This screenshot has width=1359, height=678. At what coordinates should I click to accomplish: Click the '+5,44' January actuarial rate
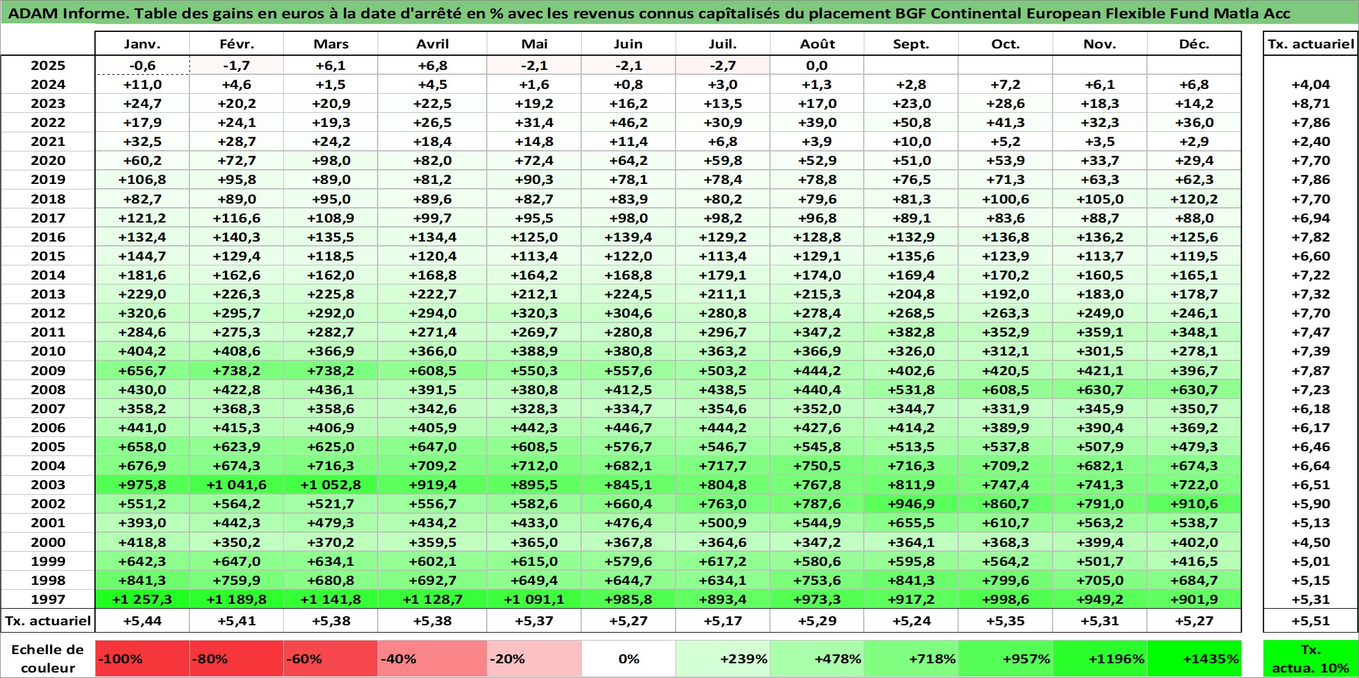142,621
